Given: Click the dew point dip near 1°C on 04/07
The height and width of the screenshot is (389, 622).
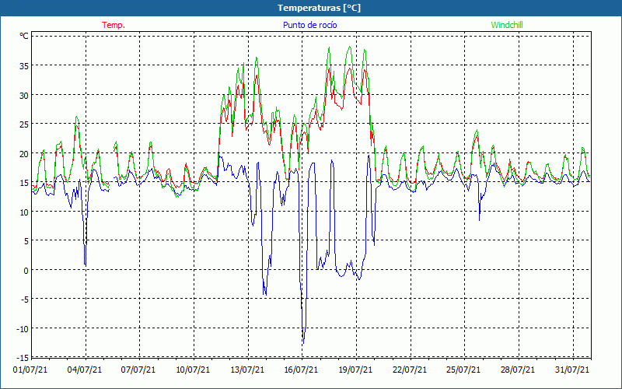Looking at the screenshot, I should click(x=86, y=264).
